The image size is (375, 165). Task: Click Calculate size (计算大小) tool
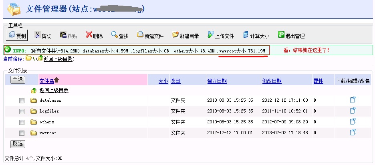pyautogui.click(x=256, y=36)
